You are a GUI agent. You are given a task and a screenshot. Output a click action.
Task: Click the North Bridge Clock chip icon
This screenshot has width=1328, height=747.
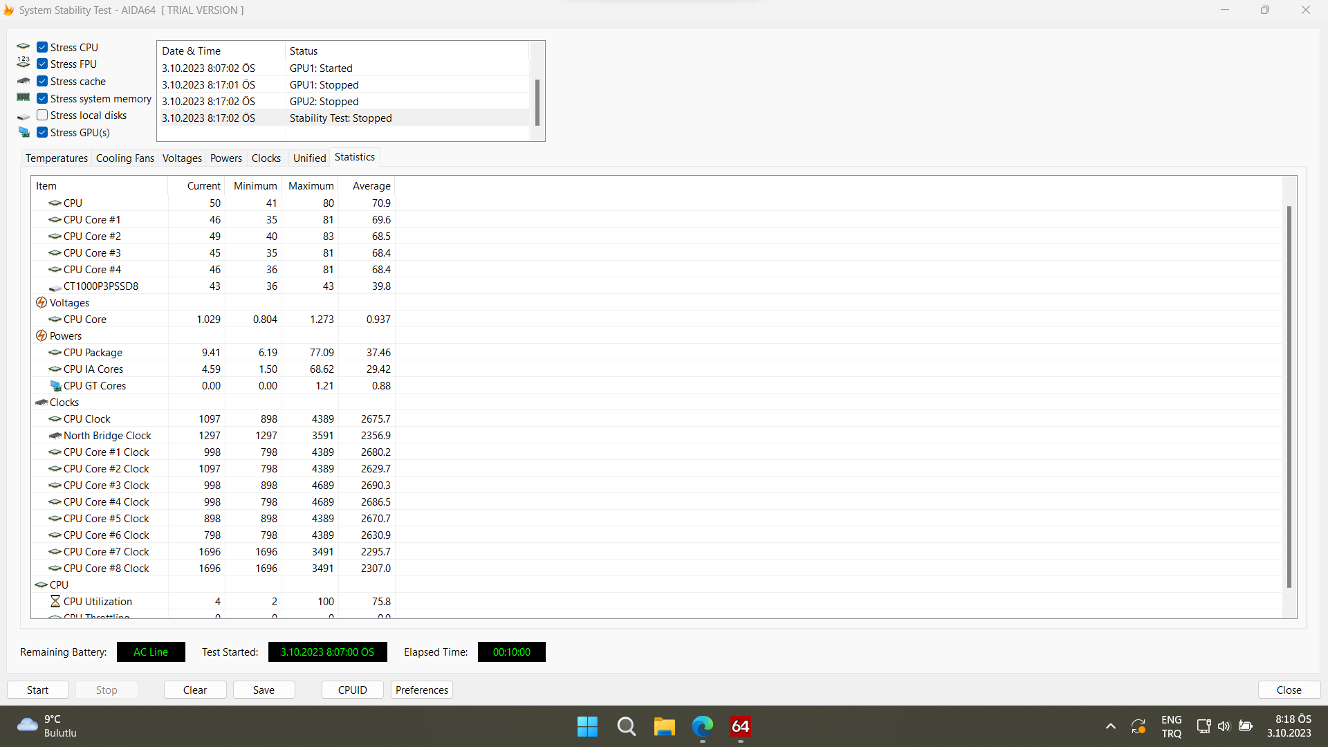point(55,435)
